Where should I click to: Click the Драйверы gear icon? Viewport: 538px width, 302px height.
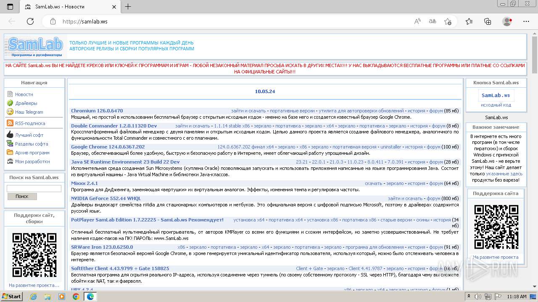[10, 103]
